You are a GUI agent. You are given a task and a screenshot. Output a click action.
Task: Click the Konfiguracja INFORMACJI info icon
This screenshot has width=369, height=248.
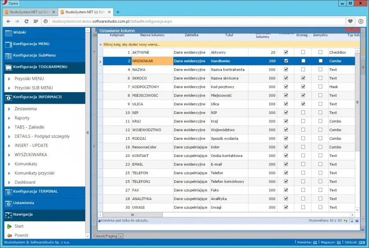tap(9, 98)
